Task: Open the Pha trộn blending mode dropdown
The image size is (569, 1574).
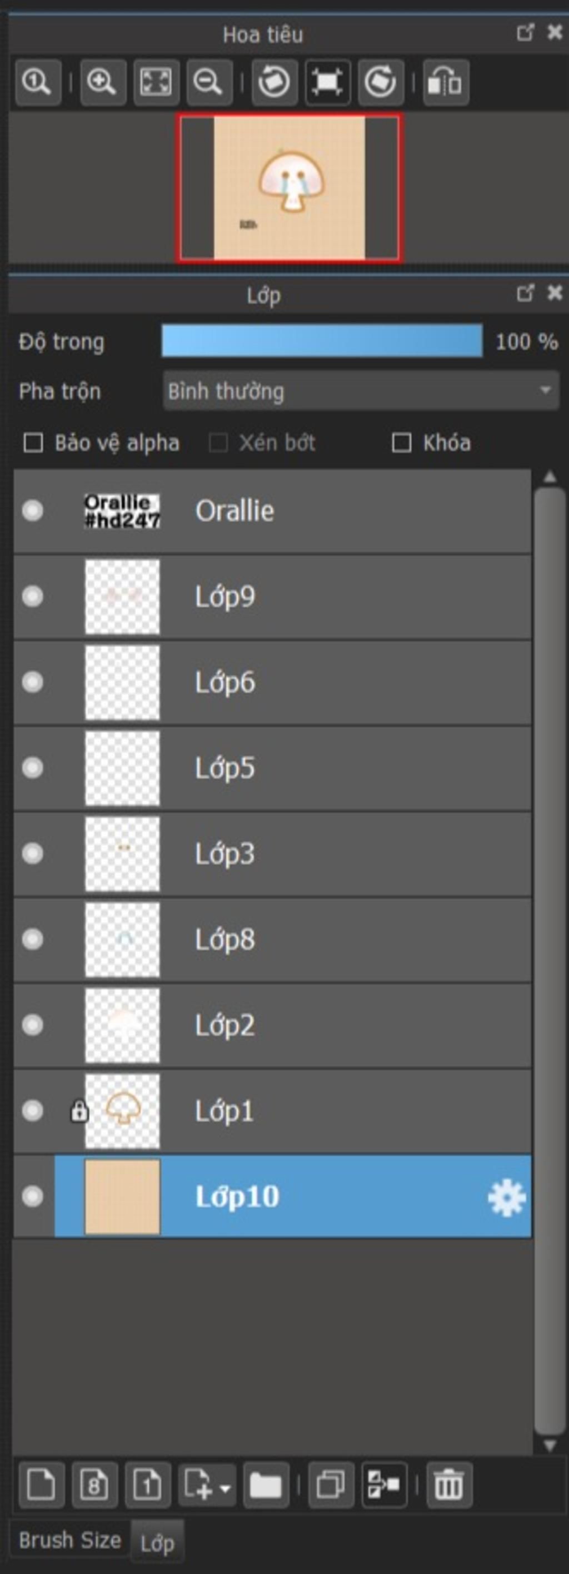Action: pyautogui.click(x=361, y=390)
